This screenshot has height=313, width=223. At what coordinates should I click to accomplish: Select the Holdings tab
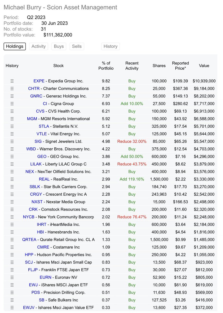(15, 46)
